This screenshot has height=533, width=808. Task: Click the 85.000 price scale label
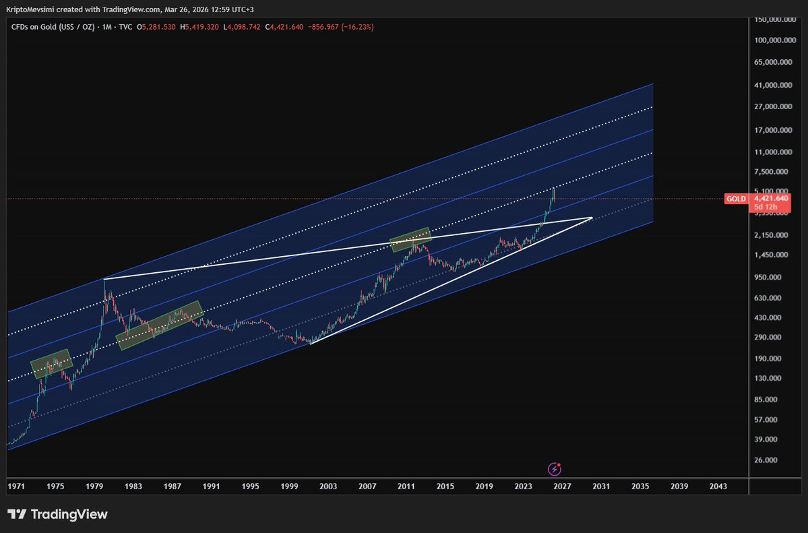(766, 400)
